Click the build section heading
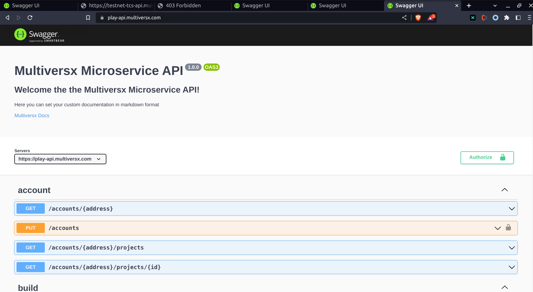 click(28, 288)
